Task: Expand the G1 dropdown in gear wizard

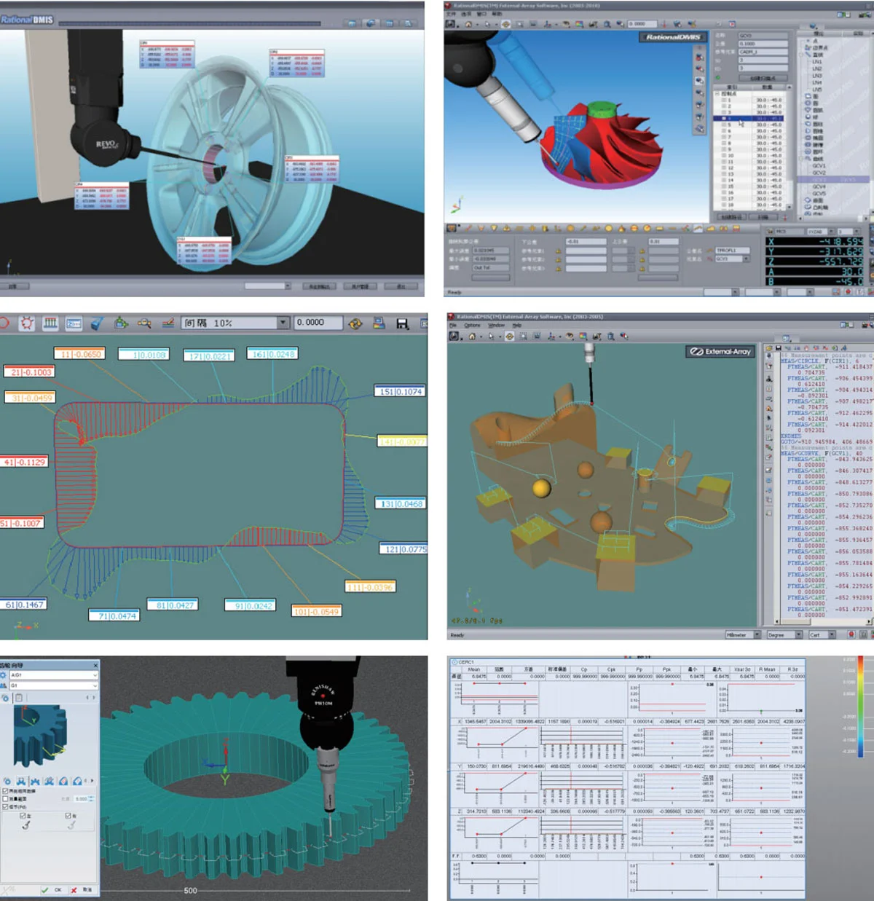Action: click(95, 685)
